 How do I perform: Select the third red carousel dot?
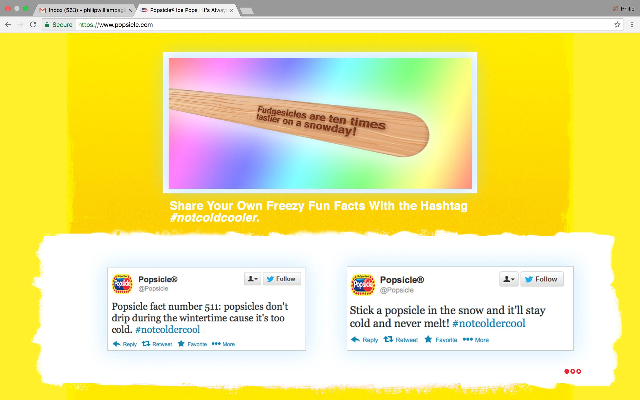(x=579, y=371)
